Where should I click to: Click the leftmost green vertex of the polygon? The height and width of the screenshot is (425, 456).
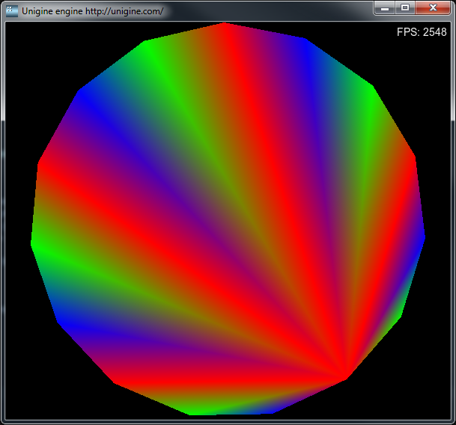pyautogui.click(x=34, y=242)
